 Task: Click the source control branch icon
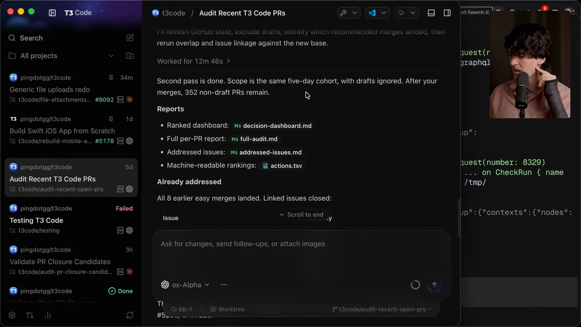(x=30, y=315)
